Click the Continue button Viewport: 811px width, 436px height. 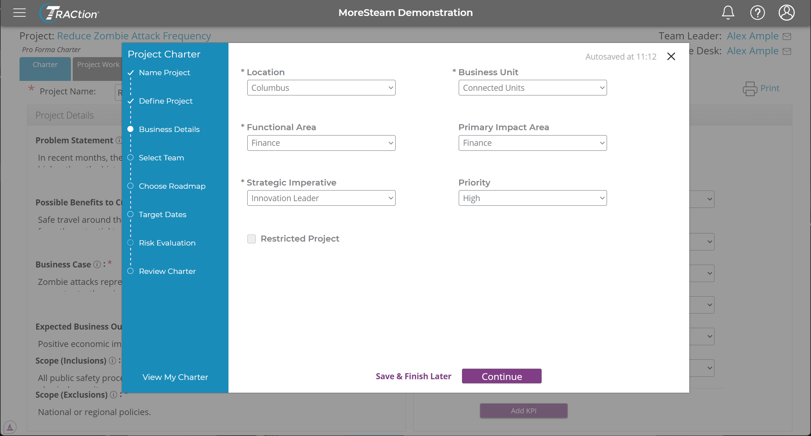[x=502, y=376]
